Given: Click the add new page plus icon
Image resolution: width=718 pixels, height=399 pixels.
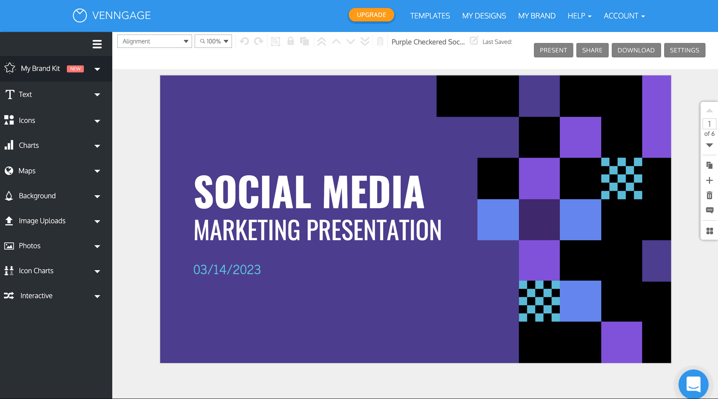Looking at the screenshot, I should tap(710, 180).
